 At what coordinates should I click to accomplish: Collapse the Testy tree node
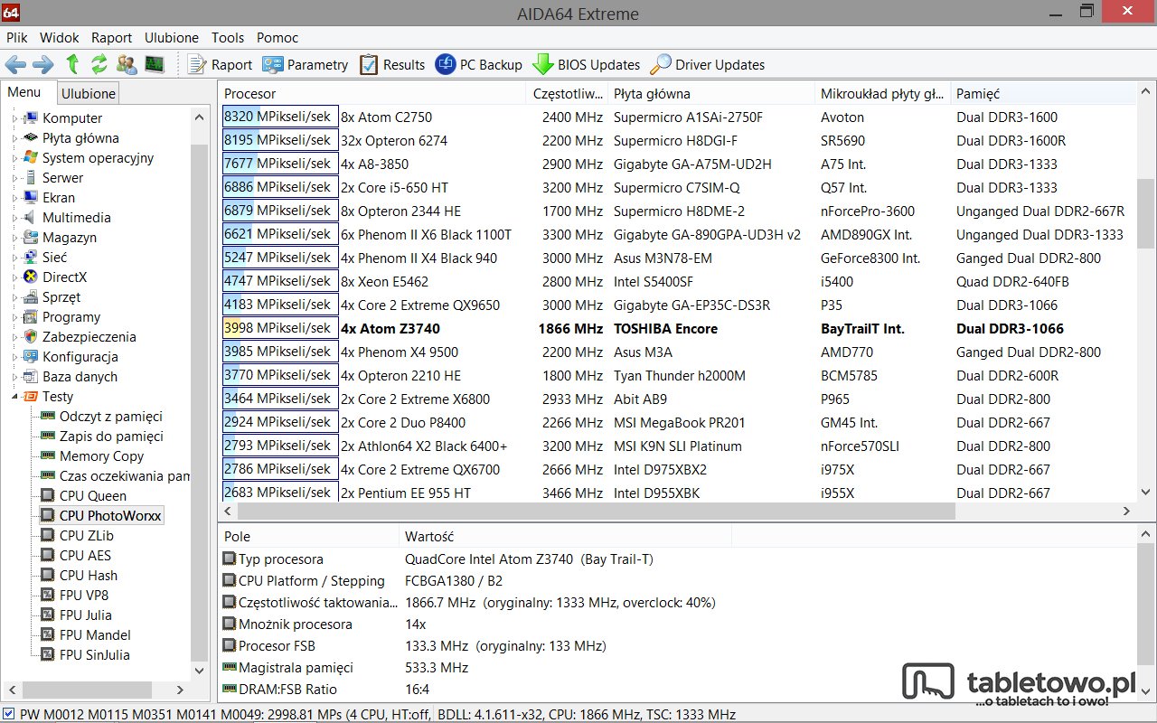[14, 397]
